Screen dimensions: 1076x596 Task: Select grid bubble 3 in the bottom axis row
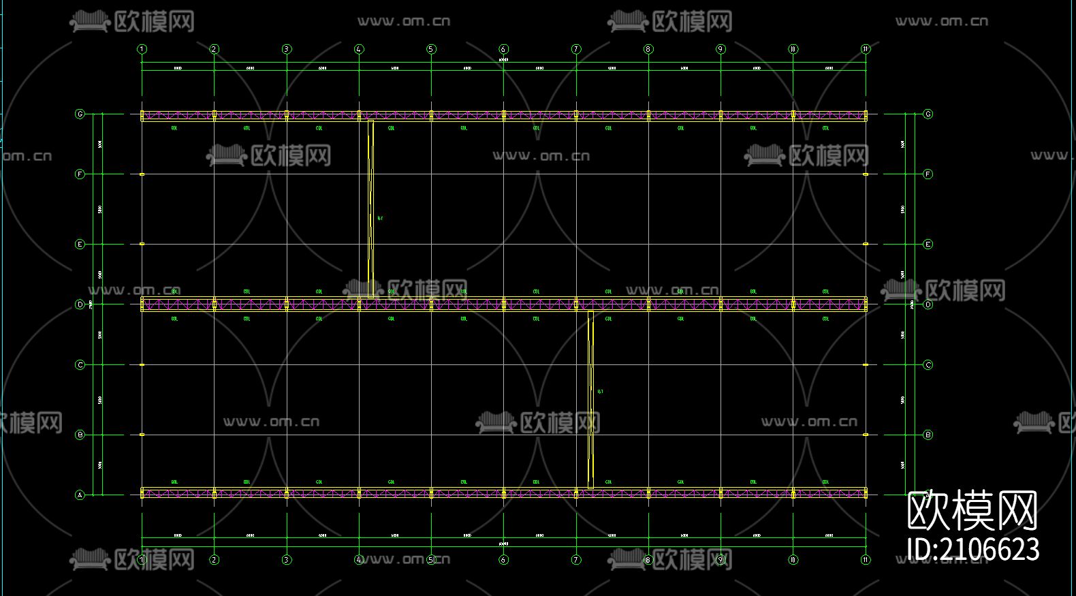[286, 560]
